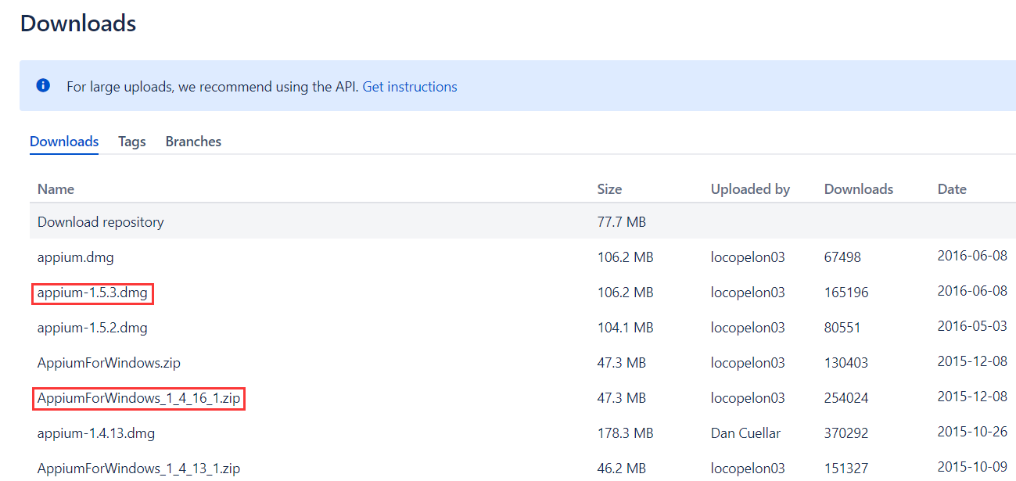
Task: Download appium-1.5.3.dmg
Action: pos(92,293)
